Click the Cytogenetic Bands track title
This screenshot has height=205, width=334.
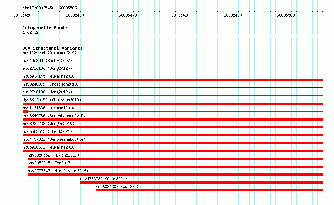pyautogui.click(x=45, y=28)
